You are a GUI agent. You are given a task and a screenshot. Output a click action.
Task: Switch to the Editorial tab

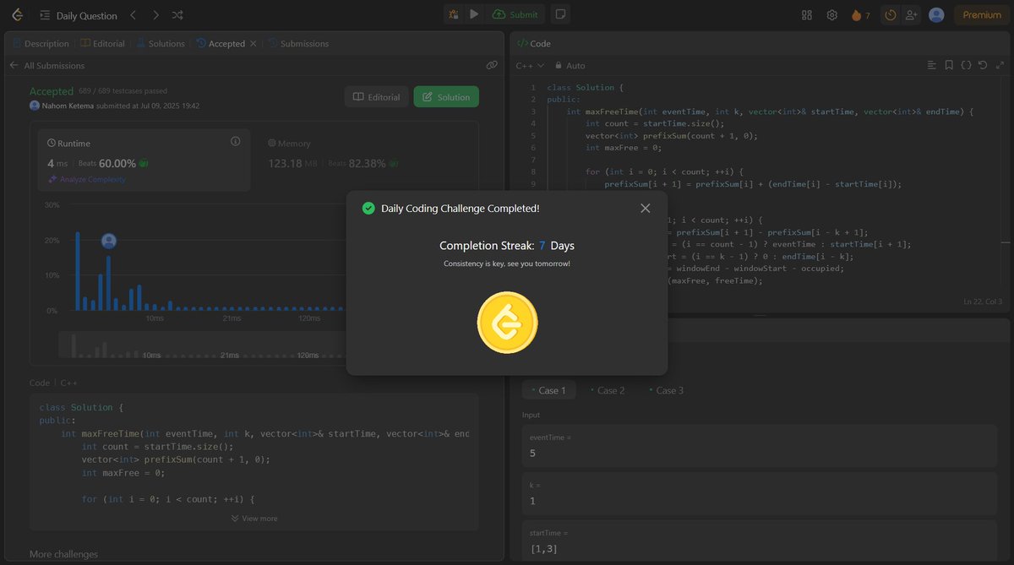tap(102, 43)
